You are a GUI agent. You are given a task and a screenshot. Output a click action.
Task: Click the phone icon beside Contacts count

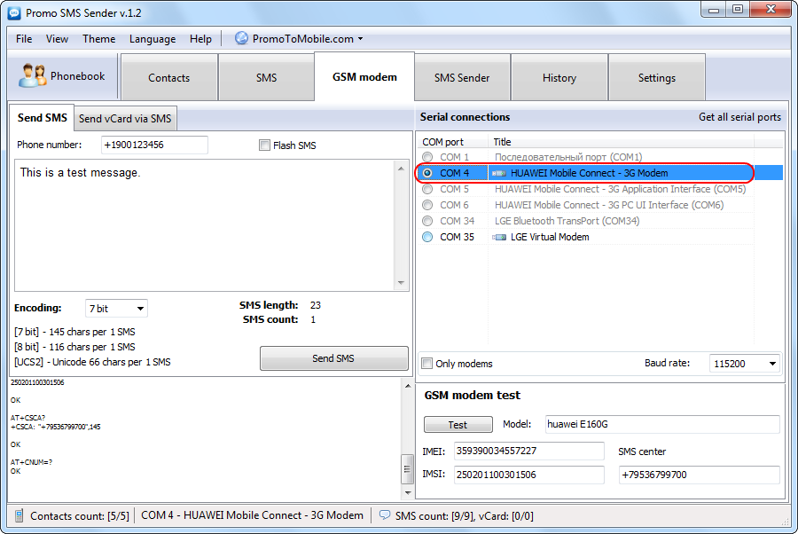(19, 515)
